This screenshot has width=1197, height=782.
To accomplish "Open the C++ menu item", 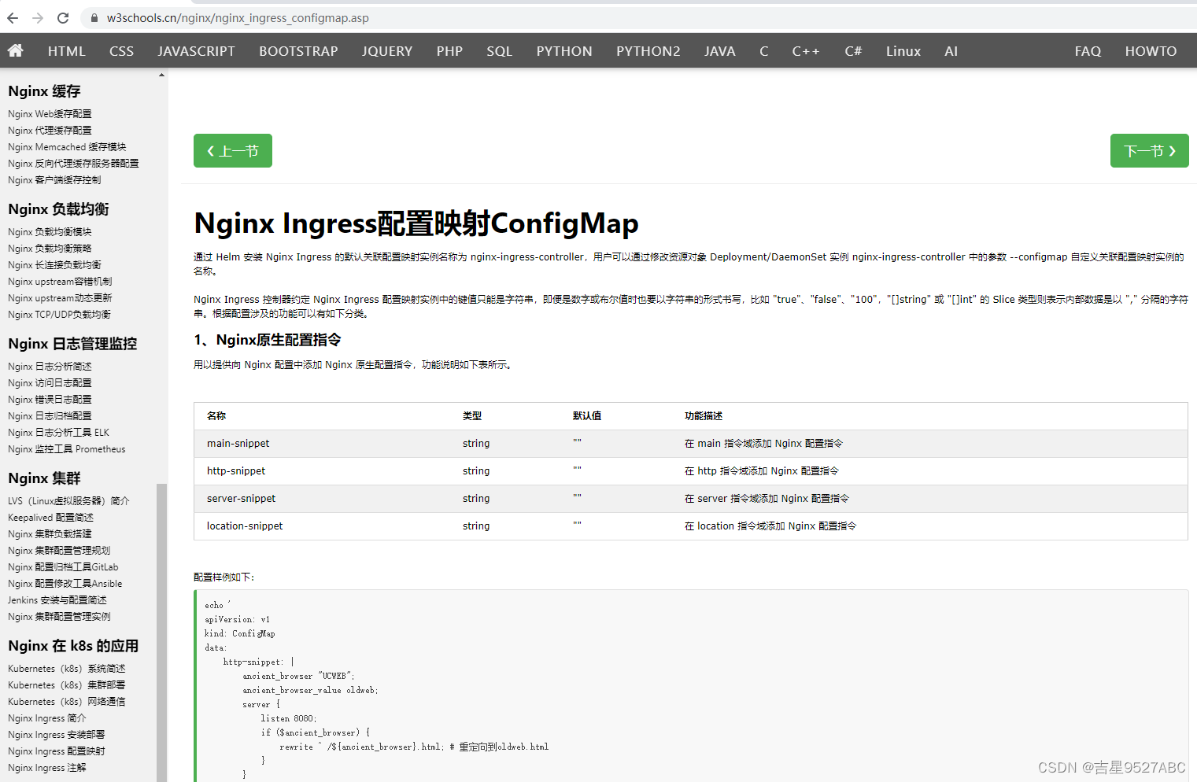I will tap(806, 51).
